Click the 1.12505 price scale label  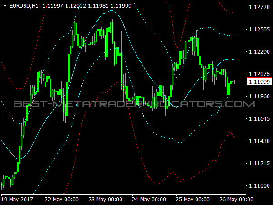tap(259, 30)
